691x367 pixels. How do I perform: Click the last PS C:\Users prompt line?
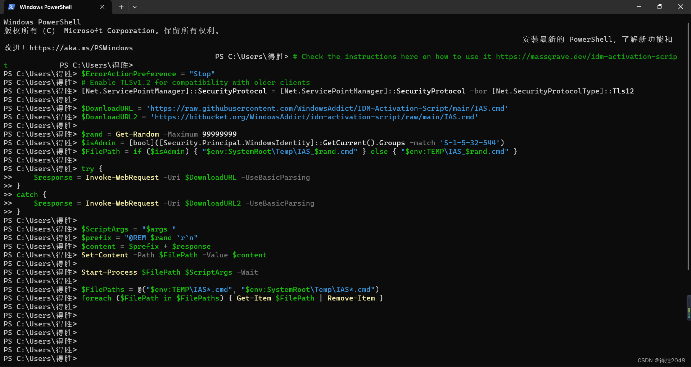pyautogui.click(x=40, y=358)
